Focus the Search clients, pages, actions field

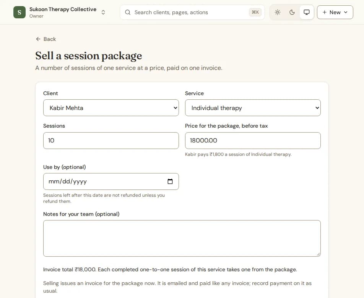(192, 12)
